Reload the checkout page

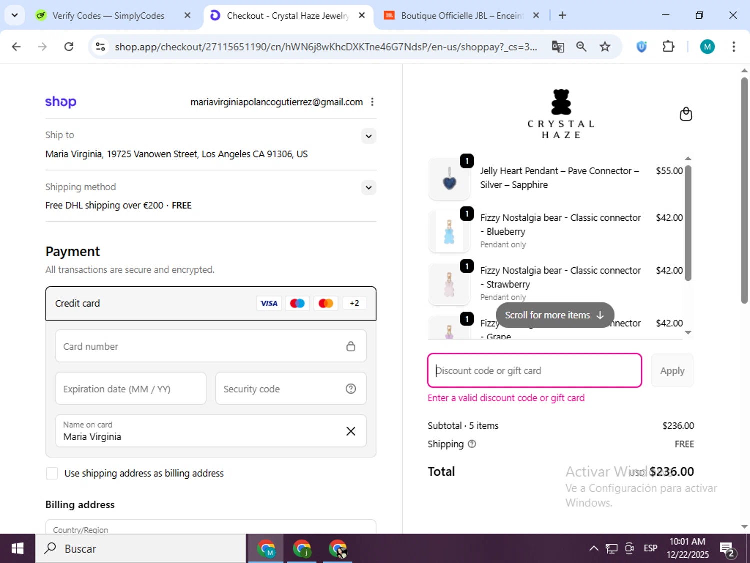(x=69, y=47)
